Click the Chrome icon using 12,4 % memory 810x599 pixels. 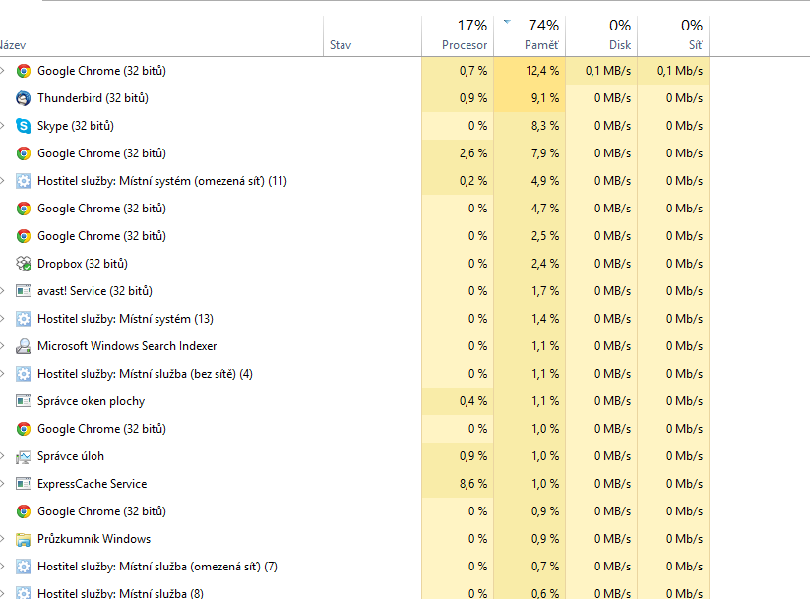pyautogui.click(x=24, y=71)
